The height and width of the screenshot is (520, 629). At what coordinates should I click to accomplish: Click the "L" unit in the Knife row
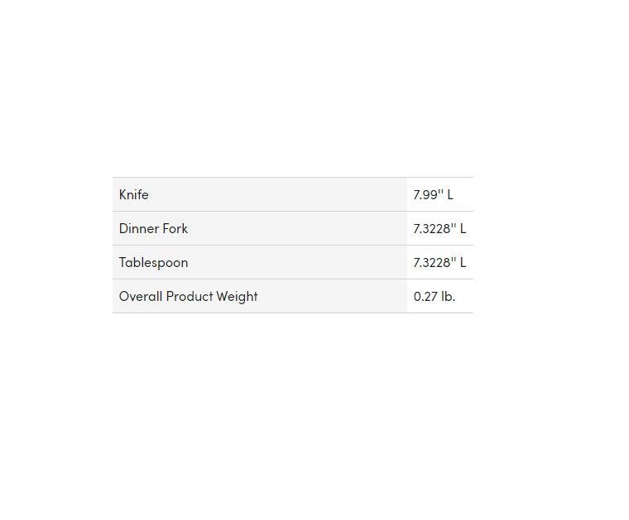(x=450, y=195)
